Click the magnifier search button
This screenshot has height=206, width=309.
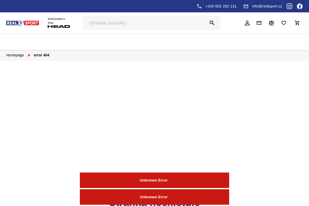212,23
